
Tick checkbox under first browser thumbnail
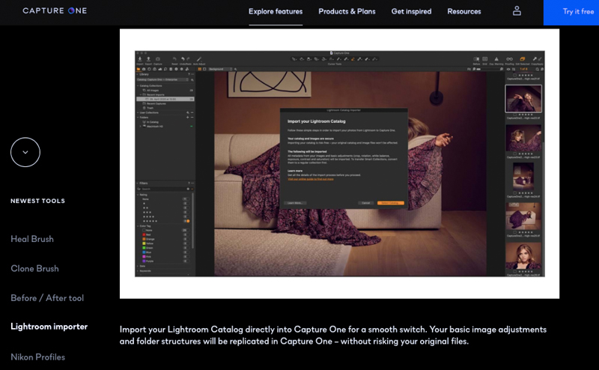(x=515, y=76)
